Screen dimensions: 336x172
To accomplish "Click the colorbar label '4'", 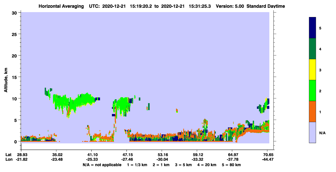I will 320,49.
